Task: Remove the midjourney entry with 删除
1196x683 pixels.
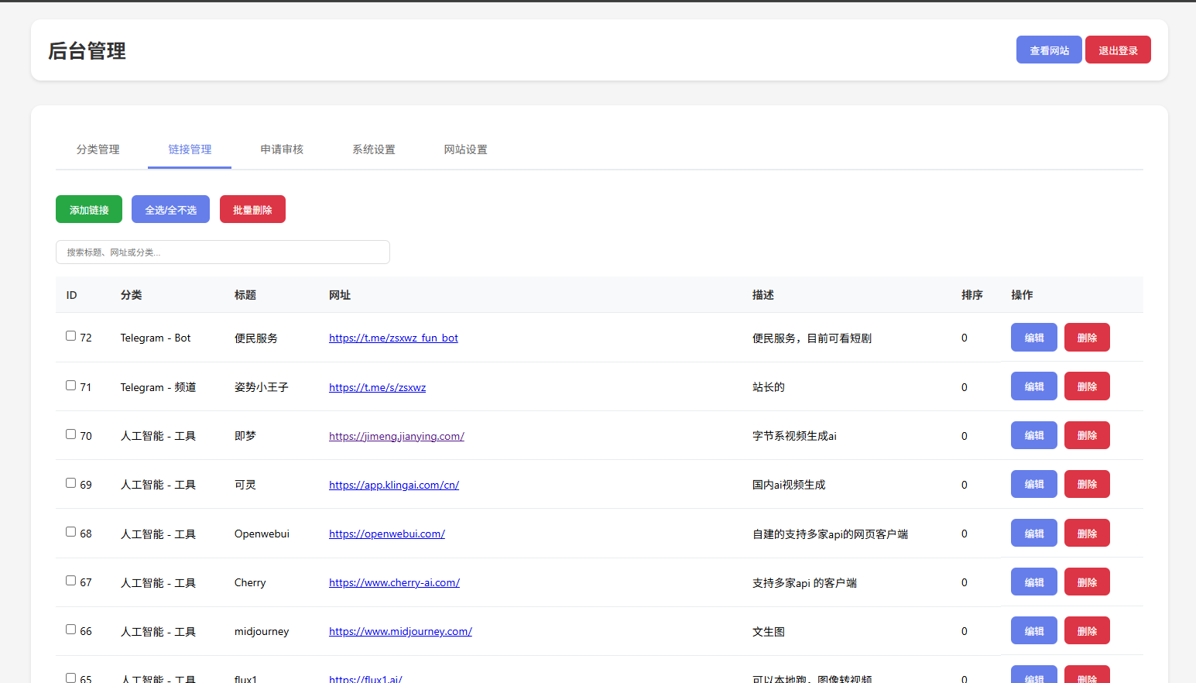Action: 1087,631
